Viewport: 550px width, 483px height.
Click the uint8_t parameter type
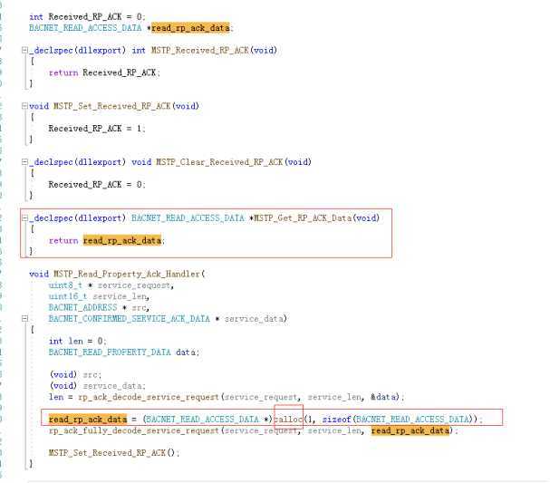65,285
